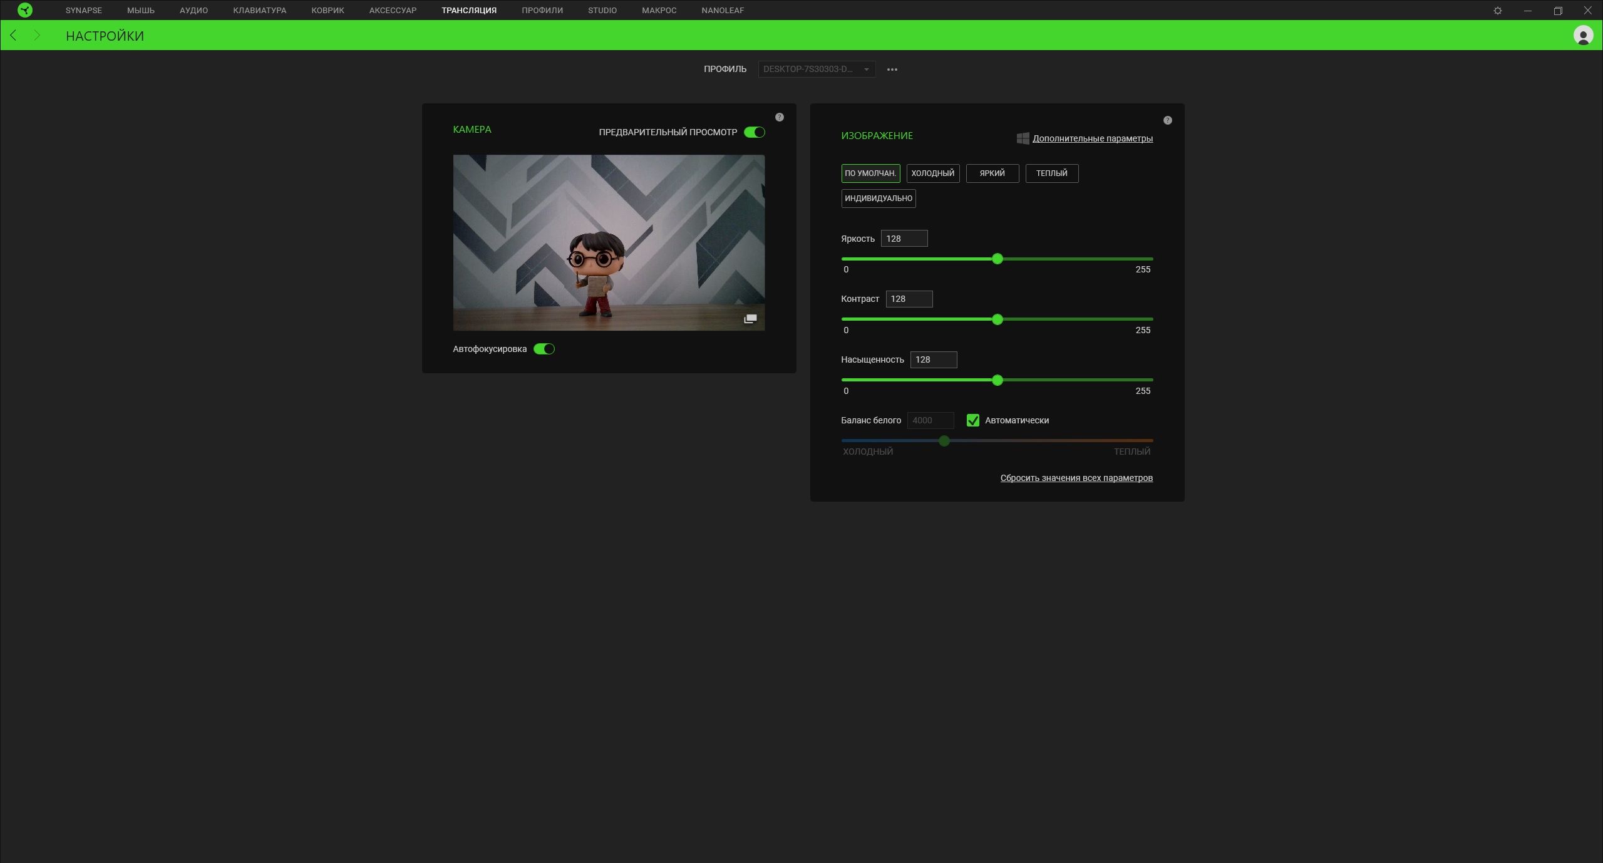Open Дополнительные параметры link

click(1093, 138)
